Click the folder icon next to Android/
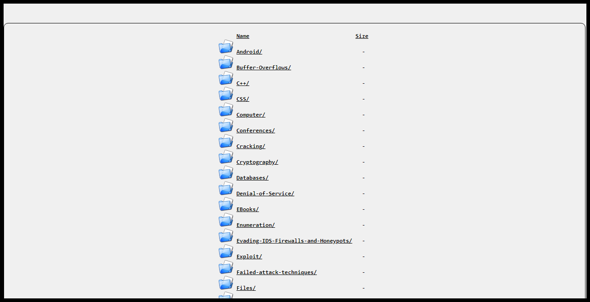 pos(226,47)
